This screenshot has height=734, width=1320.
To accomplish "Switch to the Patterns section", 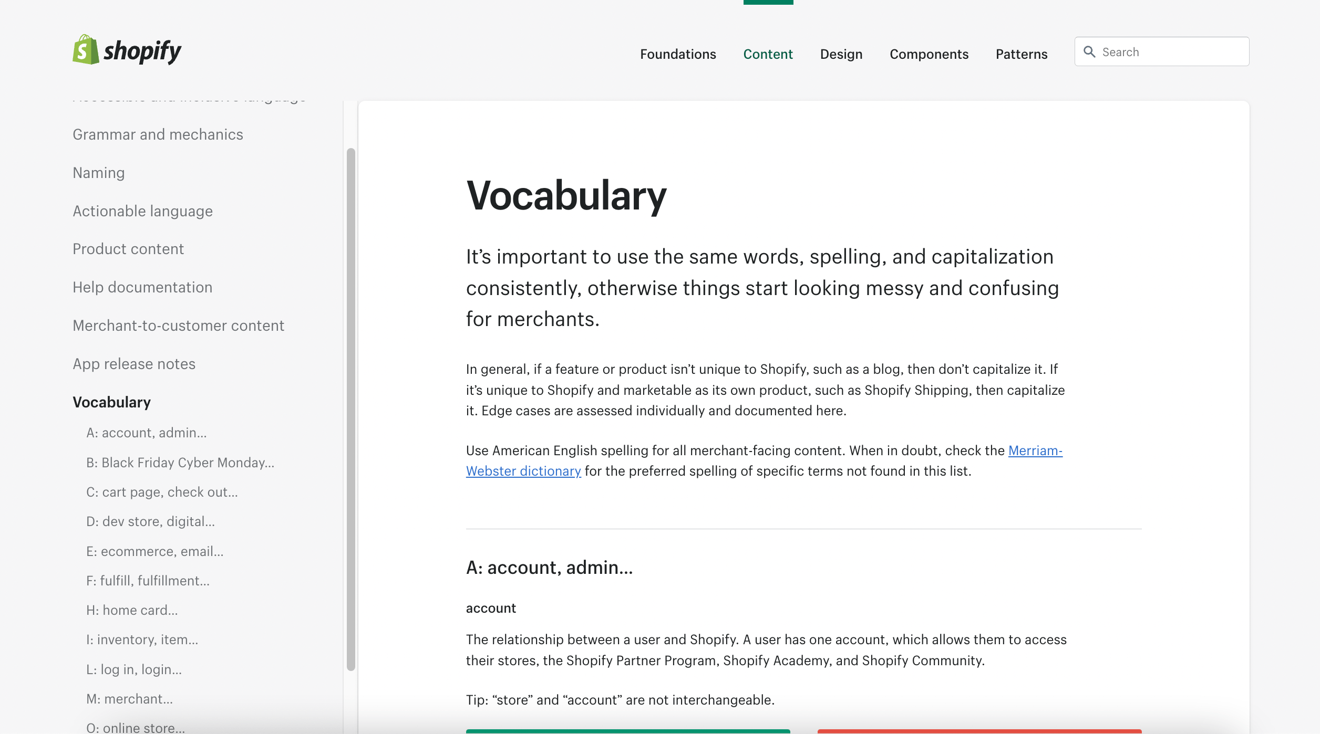I will point(1021,54).
